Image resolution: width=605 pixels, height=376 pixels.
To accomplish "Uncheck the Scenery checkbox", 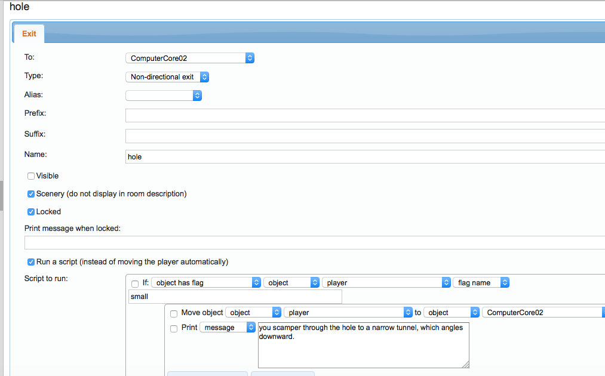I will coord(31,194).
